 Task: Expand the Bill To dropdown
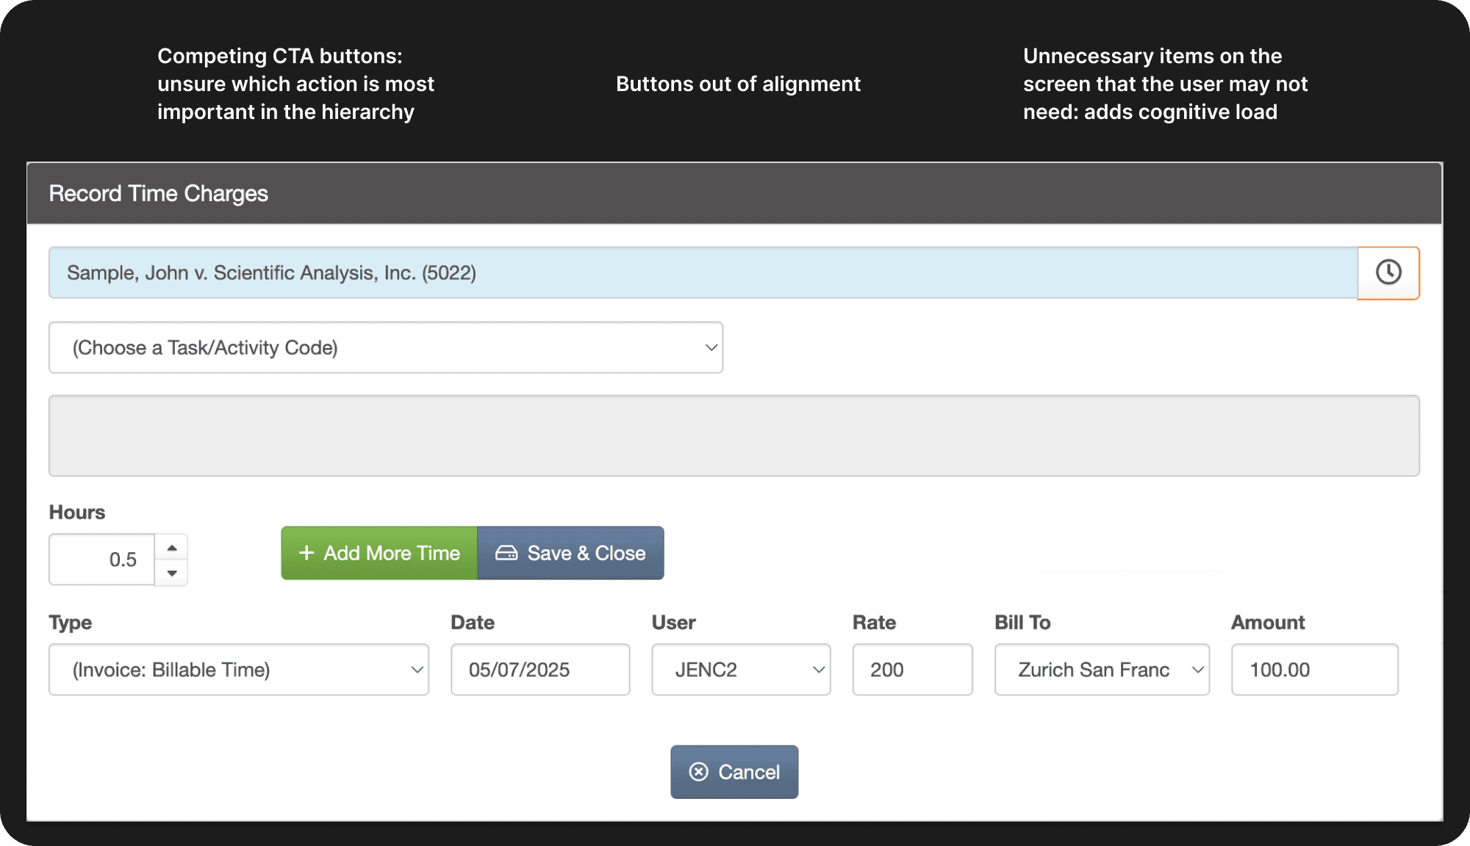click(1102, 670)
